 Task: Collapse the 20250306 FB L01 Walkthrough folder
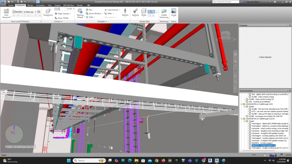(x=241, y=118)
